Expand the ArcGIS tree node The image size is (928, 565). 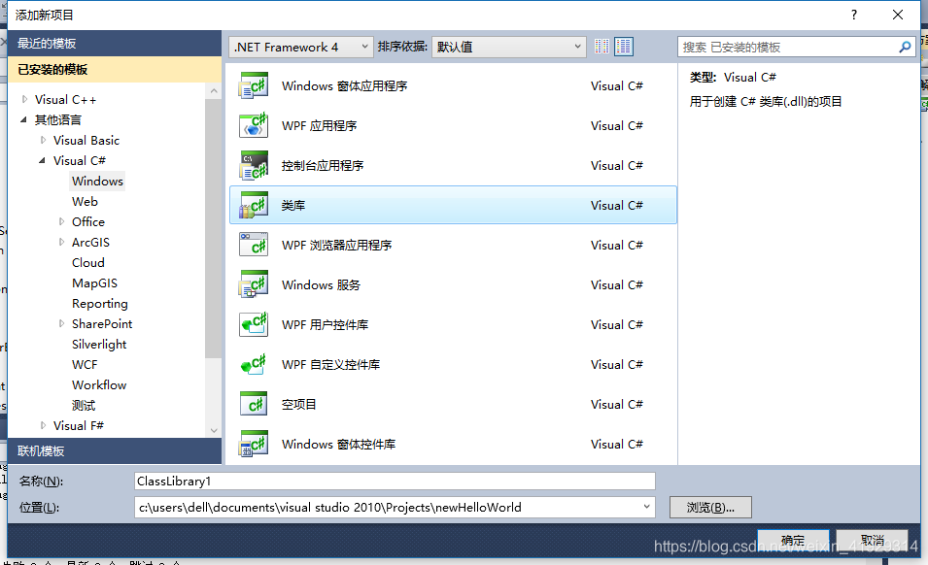click(x=61, y=242)
